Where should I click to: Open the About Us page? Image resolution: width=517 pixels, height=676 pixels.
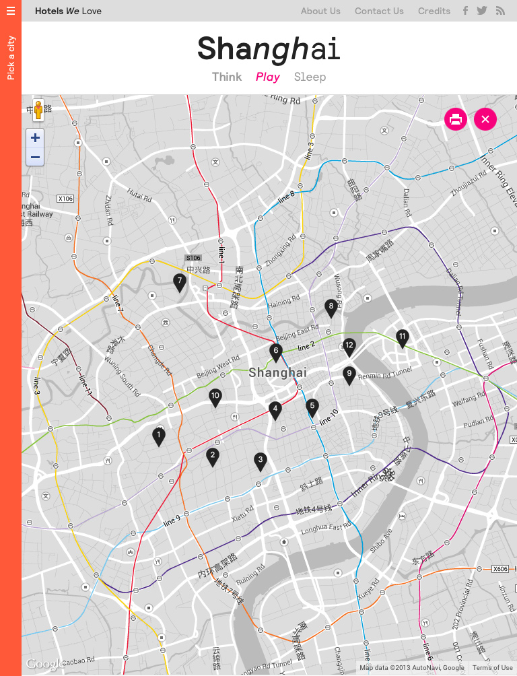(x=320, y=11)
